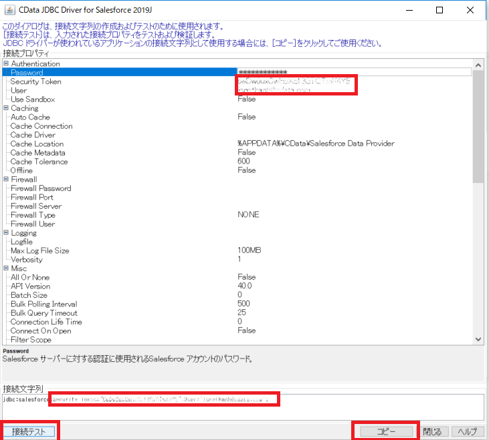This screenshot has width=489, height=440.
Task: Click the property list scrollbar thumb
Action: pyautogui.click(x=478, y=127)
